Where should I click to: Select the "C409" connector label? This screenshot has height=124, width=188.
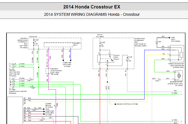(x=57, y=105)
